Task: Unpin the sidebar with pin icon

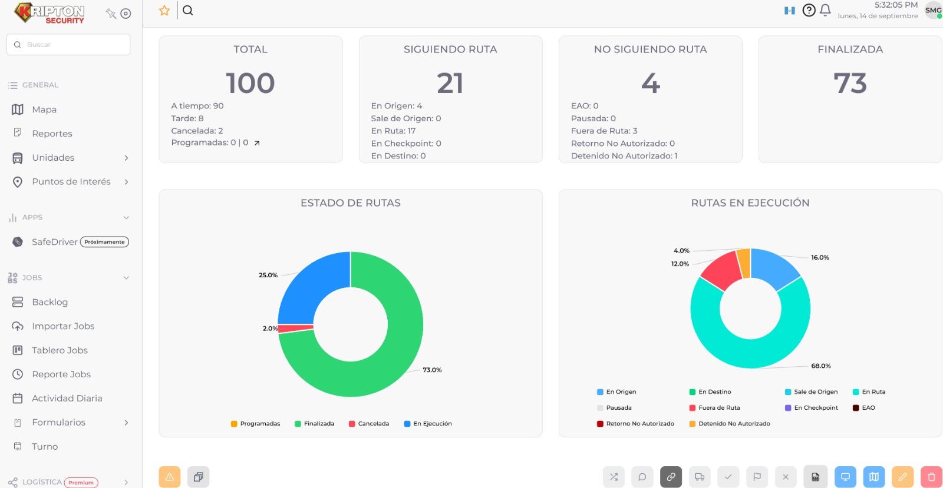Action: pyautogui.click(x=111, y=14)
